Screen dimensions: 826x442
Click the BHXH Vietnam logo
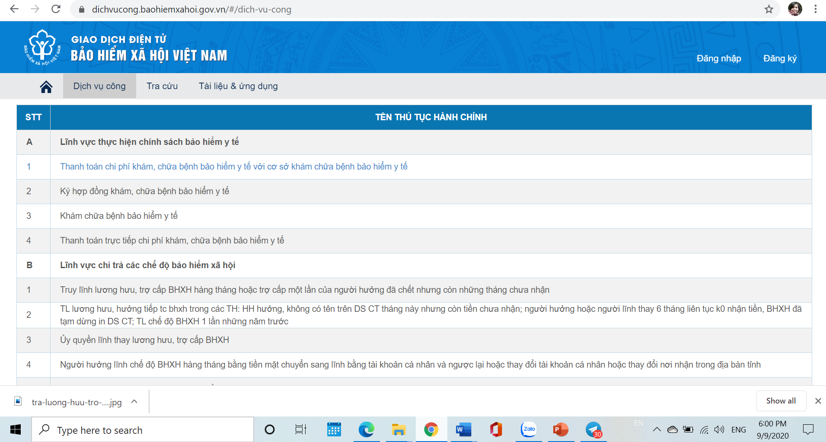42,48
